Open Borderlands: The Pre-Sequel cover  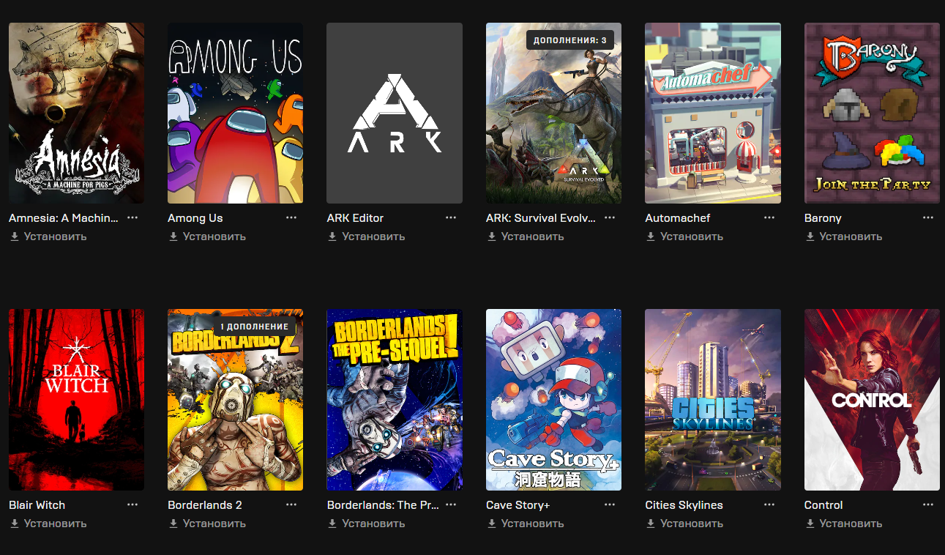pyautogui.click(x=395, y=400)
